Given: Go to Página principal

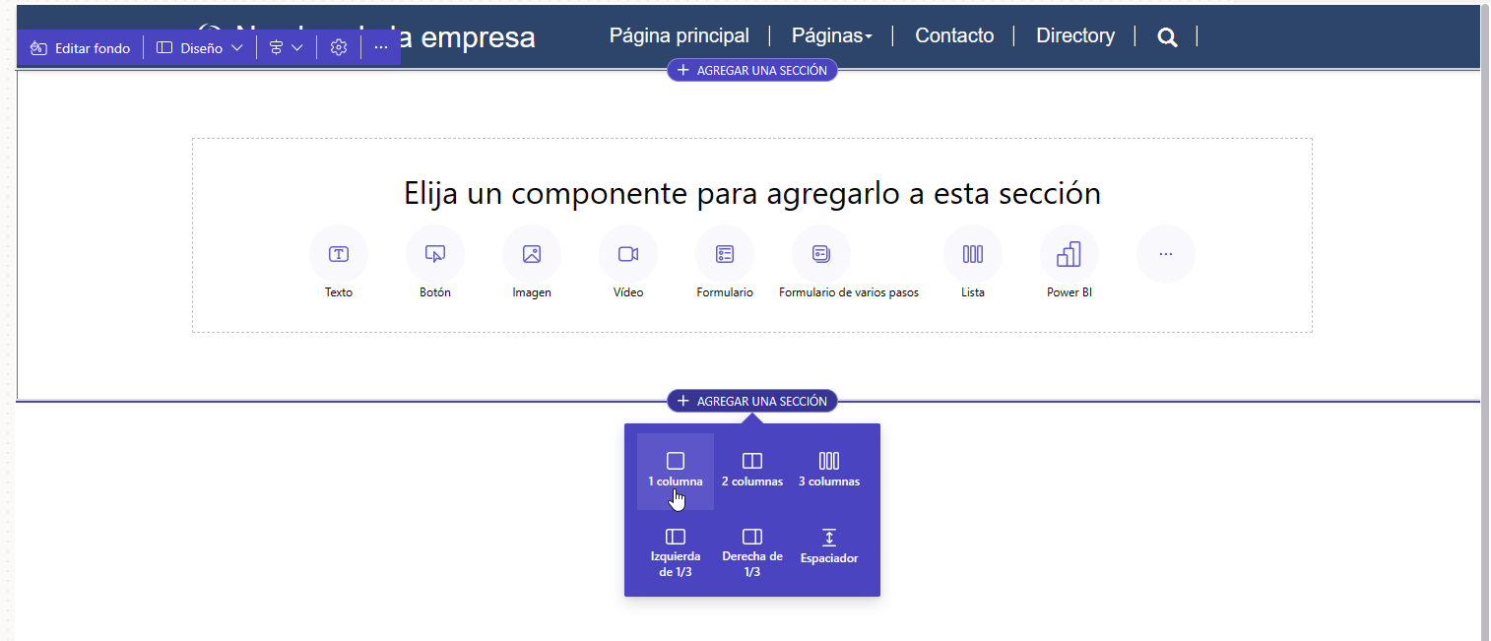Looking at the screenshot, I should pos(679,35).
